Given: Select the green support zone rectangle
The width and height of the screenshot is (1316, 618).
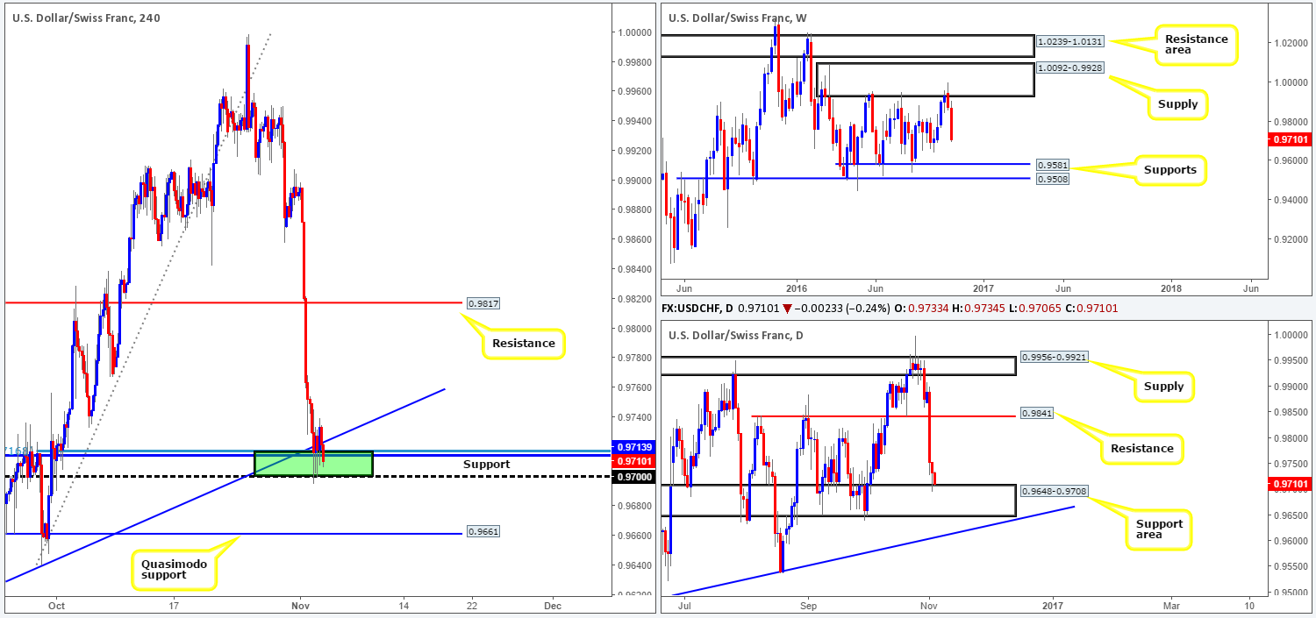Looking at the screenshot, I should click(313, 464).
